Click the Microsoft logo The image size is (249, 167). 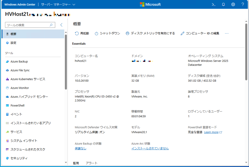[150, 4]
